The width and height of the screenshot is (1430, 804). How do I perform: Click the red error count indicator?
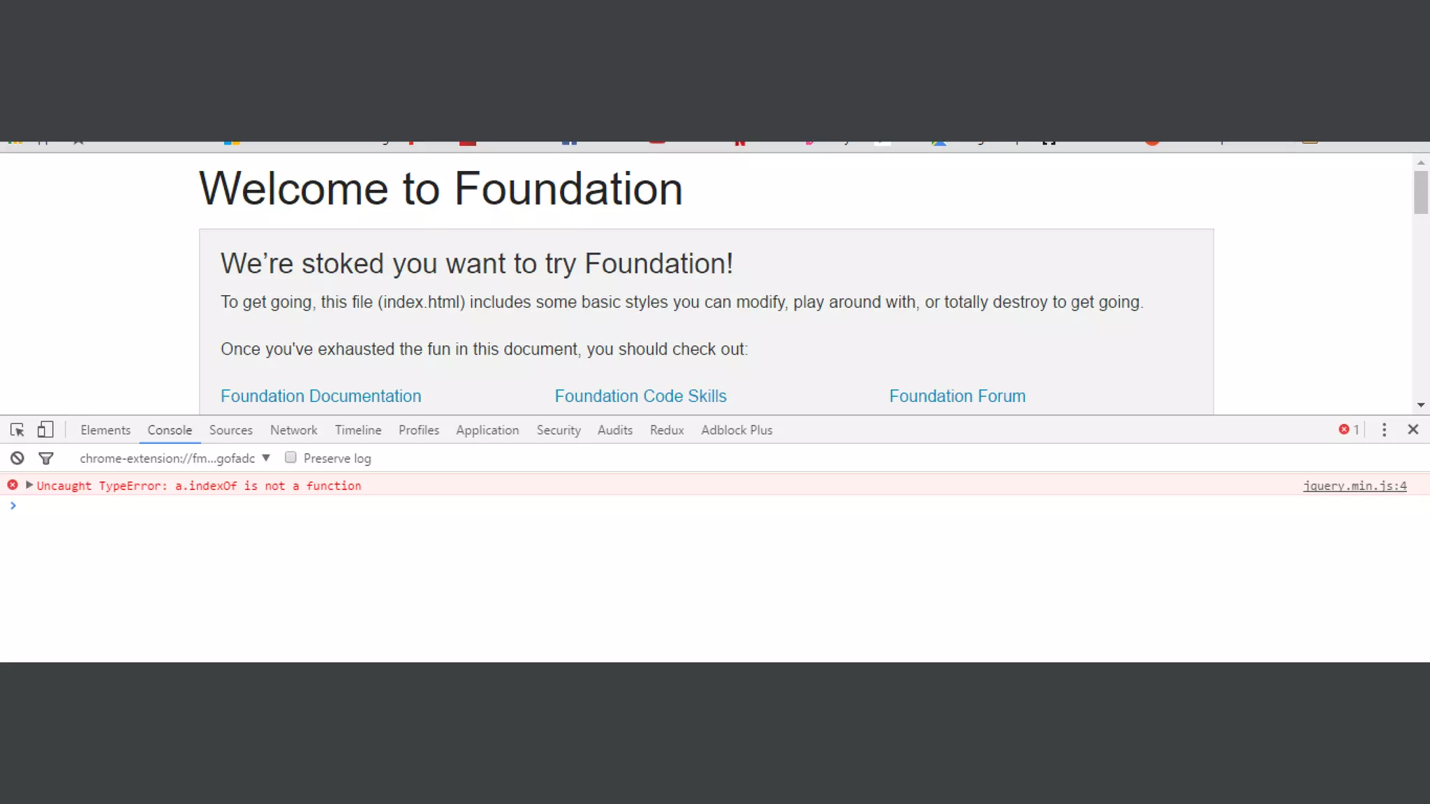coord(1348,430)
